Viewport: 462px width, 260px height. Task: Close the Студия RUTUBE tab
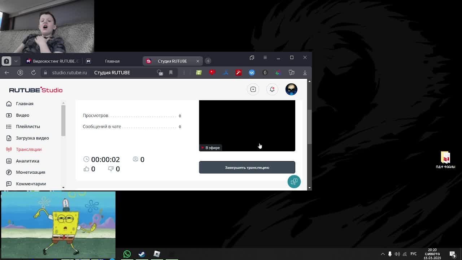[197, 61]
